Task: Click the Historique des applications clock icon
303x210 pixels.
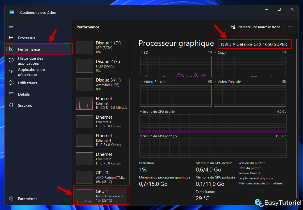Action: (11, 60)
